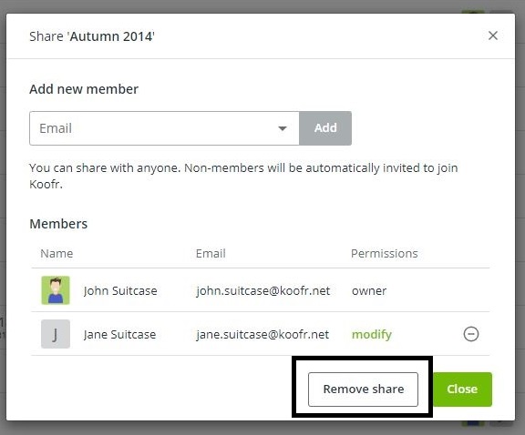Click the John Suitcase name
The height and width of the screenshot is (435, 525).
120,290
